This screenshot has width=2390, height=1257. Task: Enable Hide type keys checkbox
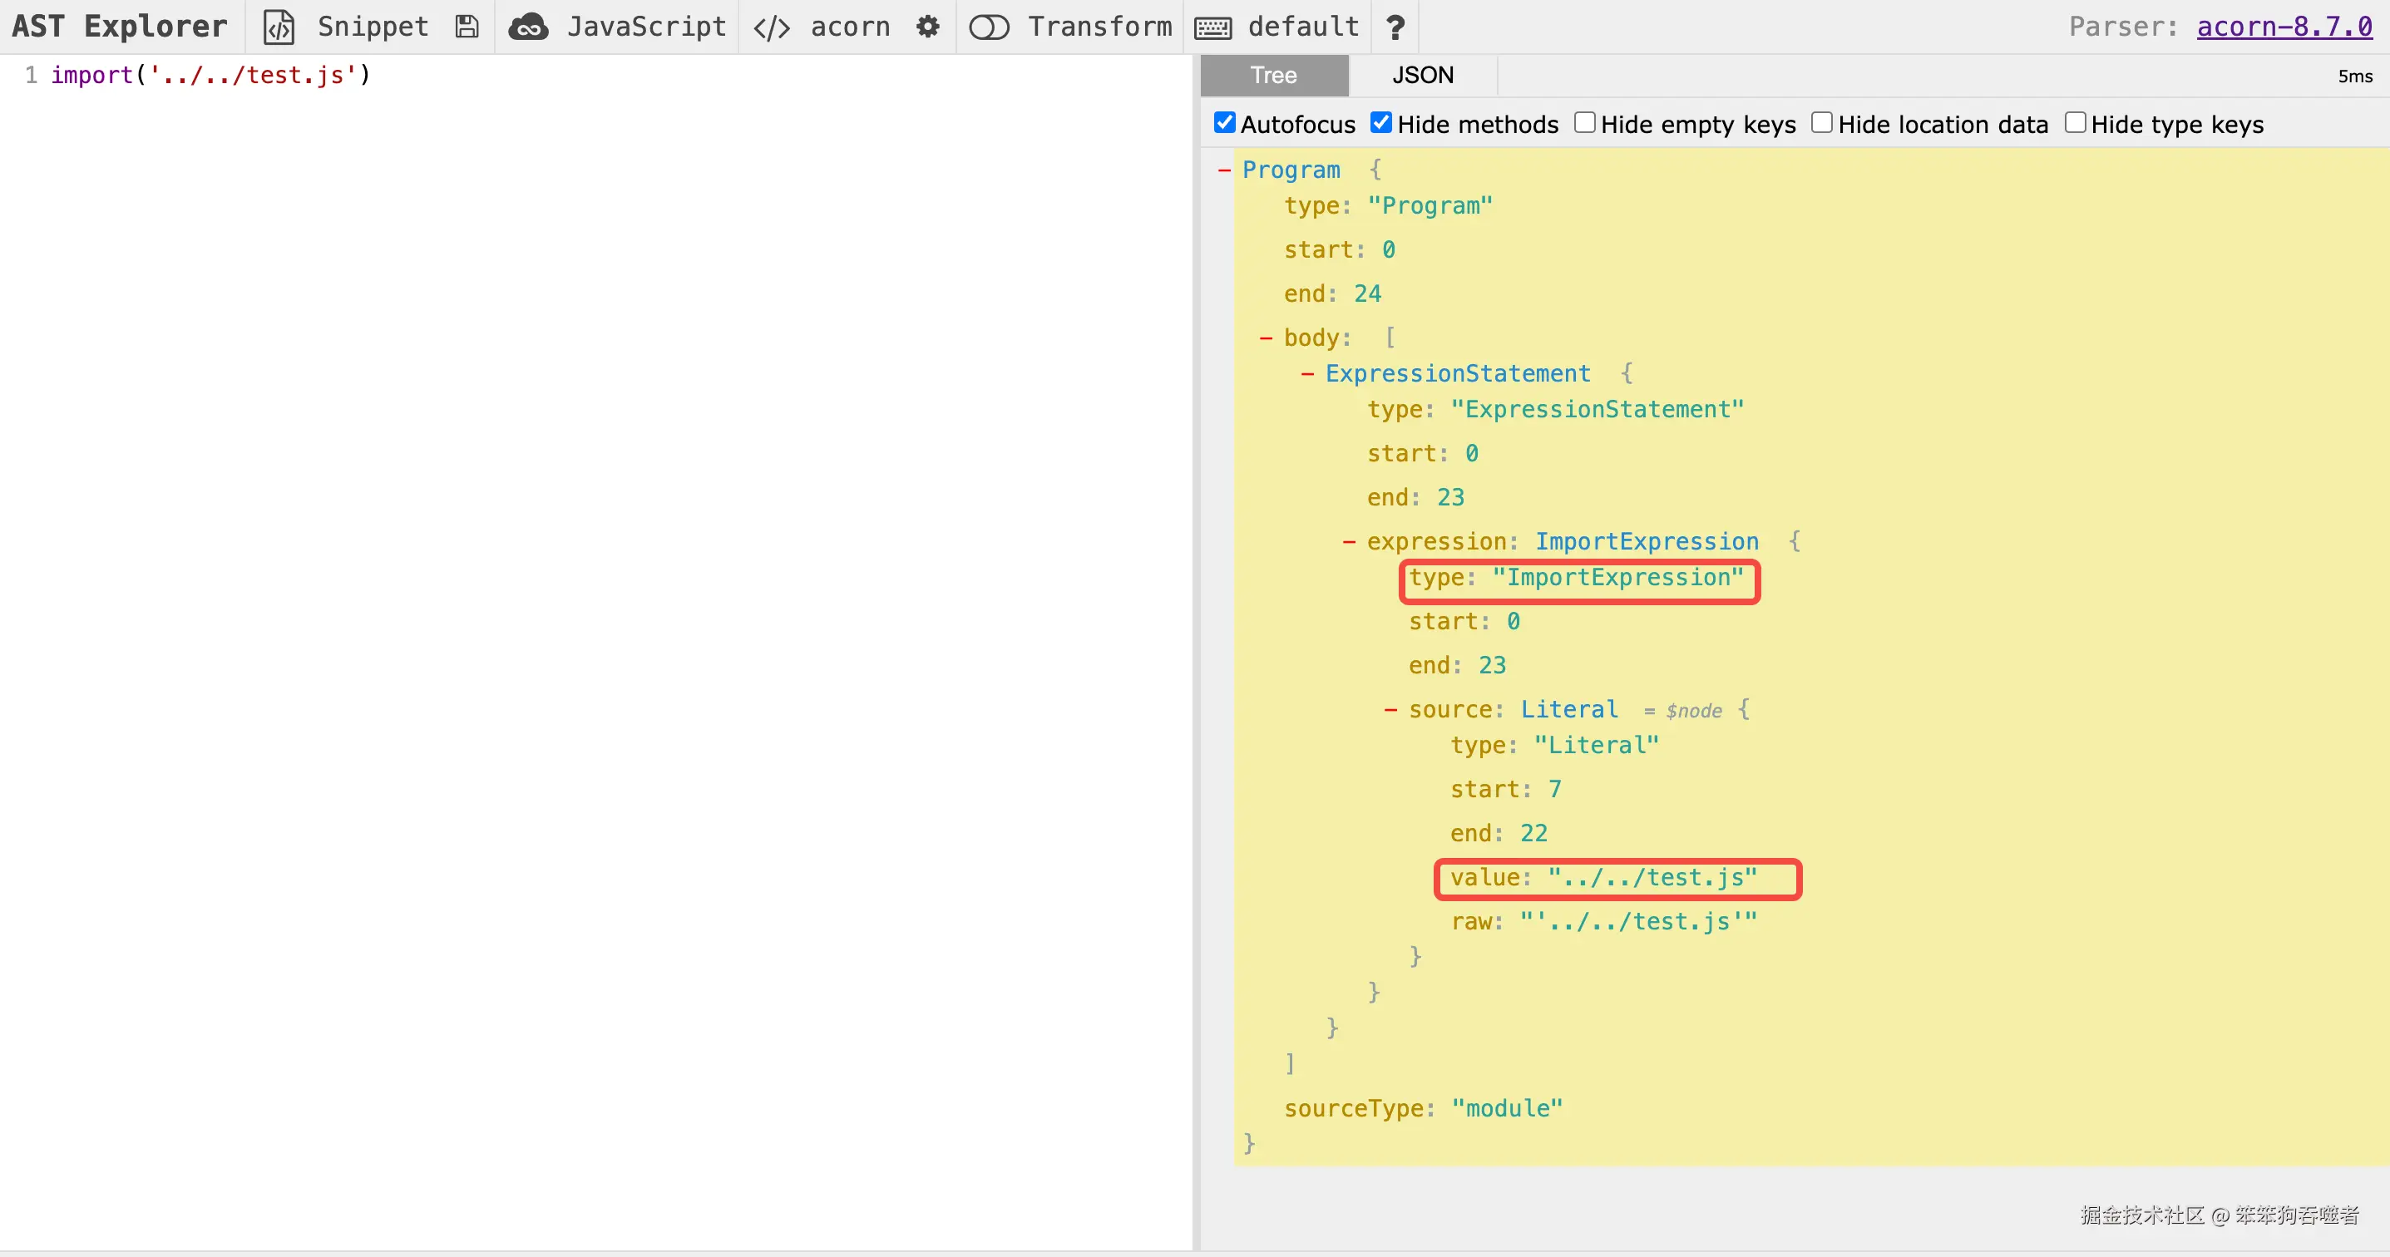click(x=2075, y=123)
